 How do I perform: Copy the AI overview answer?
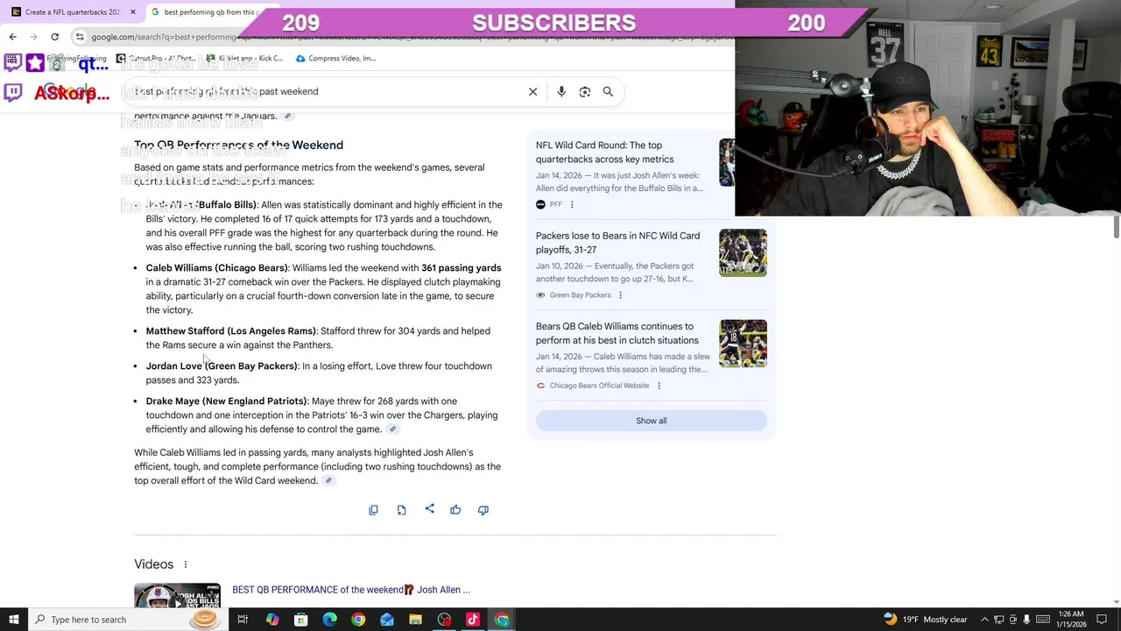[373, 510]
